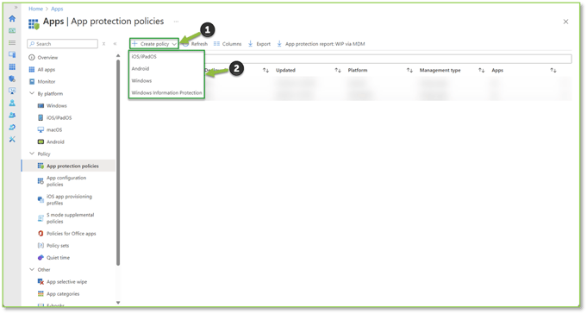587x314 pixels.
Task: Go to Home breadcrumb link
Action: tap(35, 9)
